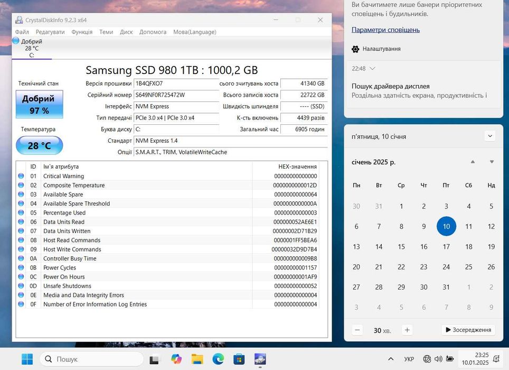
Task: Open Task View from taskbar
Action: (155, 359)
